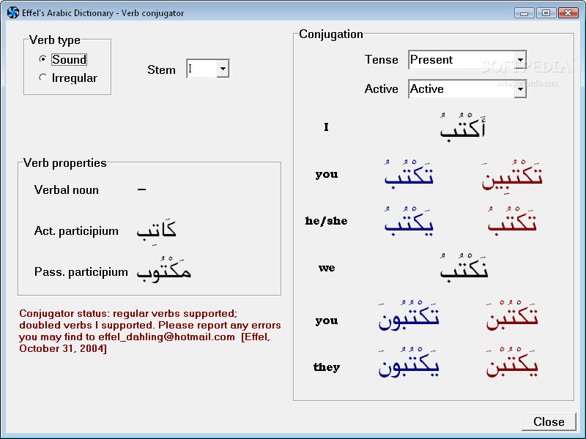Click the 'Tense' label
This screenshot has width=586, height=439.
pos(381,60)
